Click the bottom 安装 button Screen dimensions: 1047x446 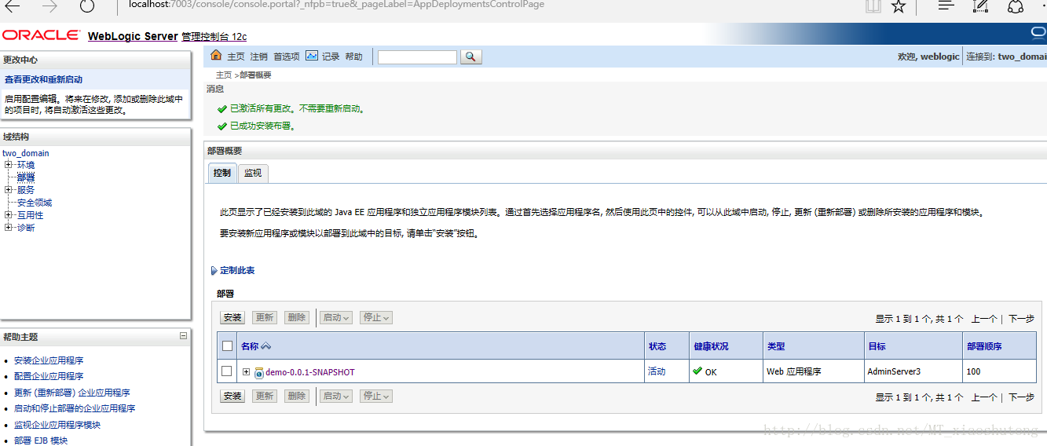232,397
